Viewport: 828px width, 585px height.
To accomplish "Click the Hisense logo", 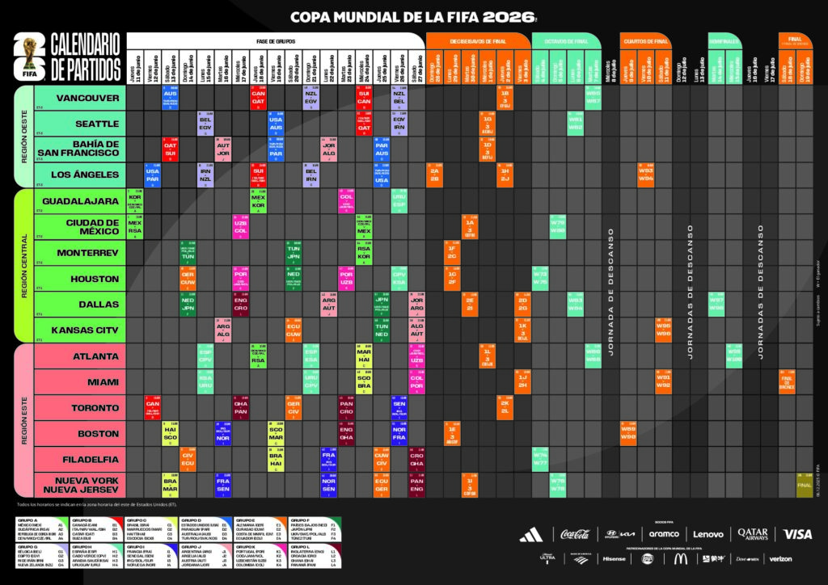I will (x=612, y=558).
